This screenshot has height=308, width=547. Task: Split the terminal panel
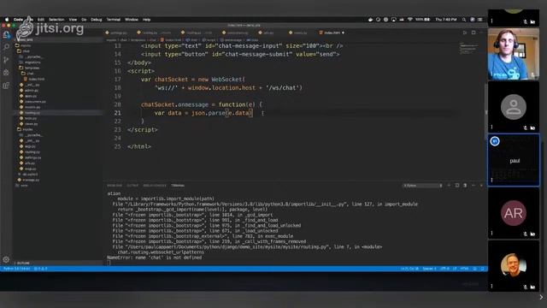[x=457, y=186]
